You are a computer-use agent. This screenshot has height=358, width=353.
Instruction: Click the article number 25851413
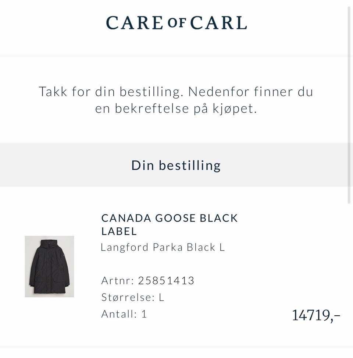coord(166,281)
